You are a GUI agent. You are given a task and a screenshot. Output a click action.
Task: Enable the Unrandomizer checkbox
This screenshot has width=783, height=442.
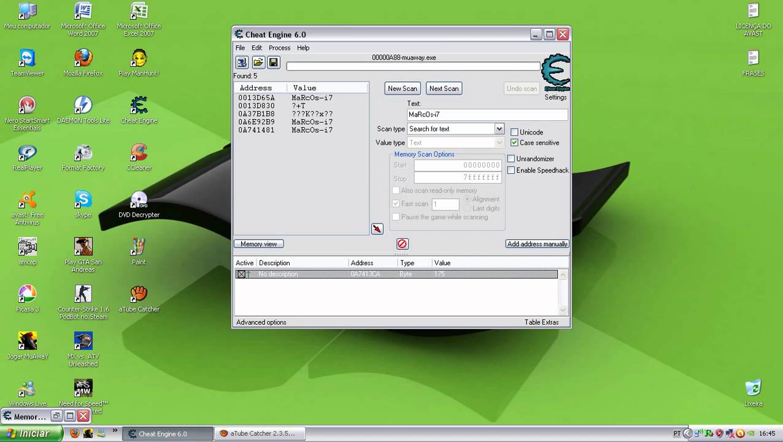coord(511,158)
